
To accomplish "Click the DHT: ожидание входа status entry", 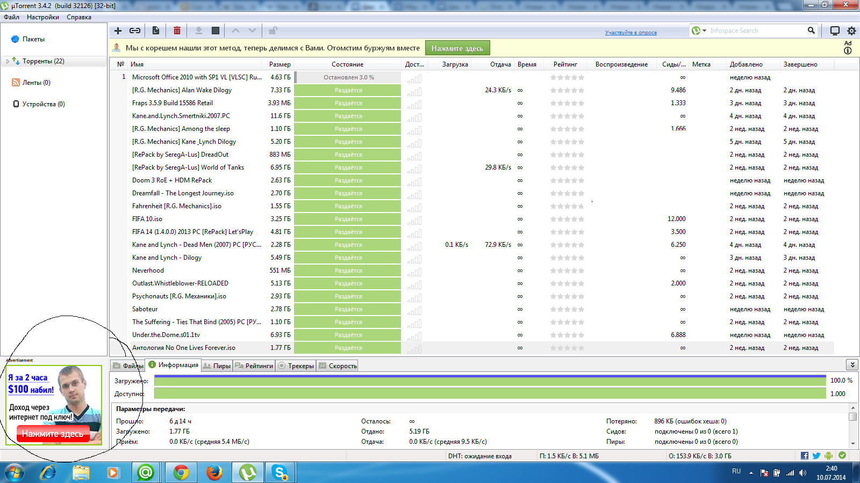I will [x=480, y=456].
